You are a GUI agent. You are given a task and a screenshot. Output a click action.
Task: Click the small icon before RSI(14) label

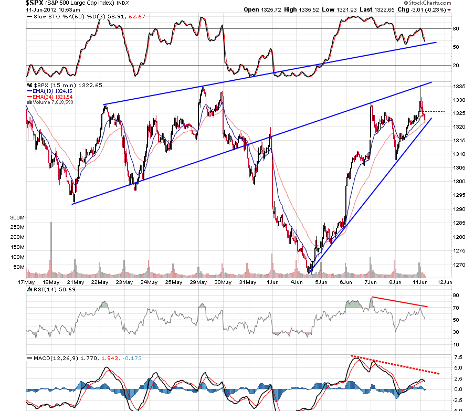[x=29, y=290]
